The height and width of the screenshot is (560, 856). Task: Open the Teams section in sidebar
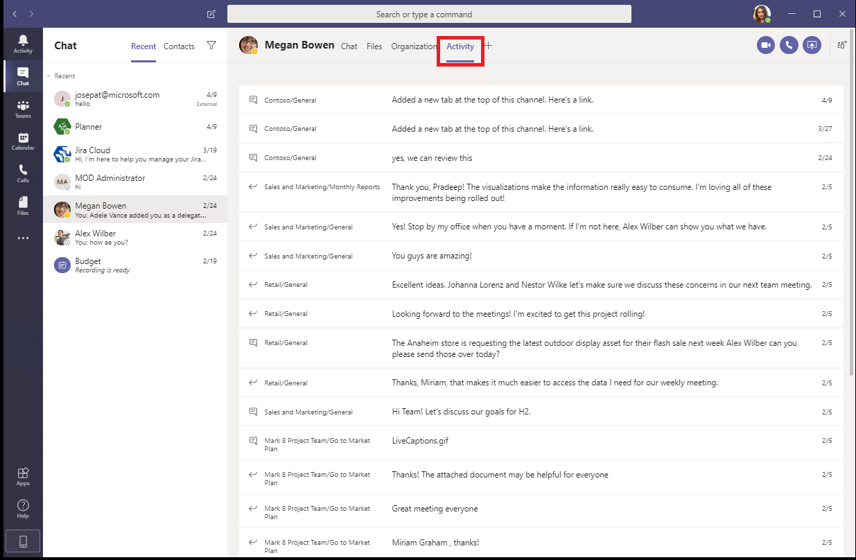(x=23, y=110)
